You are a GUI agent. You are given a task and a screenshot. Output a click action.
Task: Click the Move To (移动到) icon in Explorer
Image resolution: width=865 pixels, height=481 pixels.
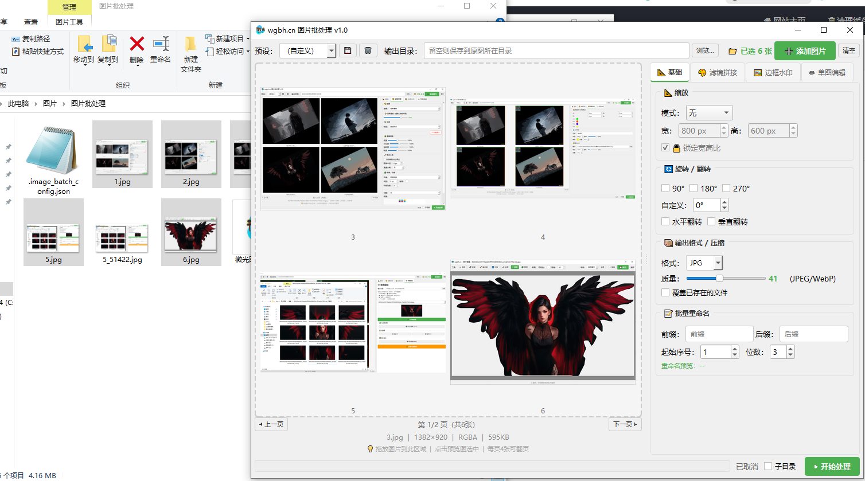pyautogui.click(x=84, y=49)
